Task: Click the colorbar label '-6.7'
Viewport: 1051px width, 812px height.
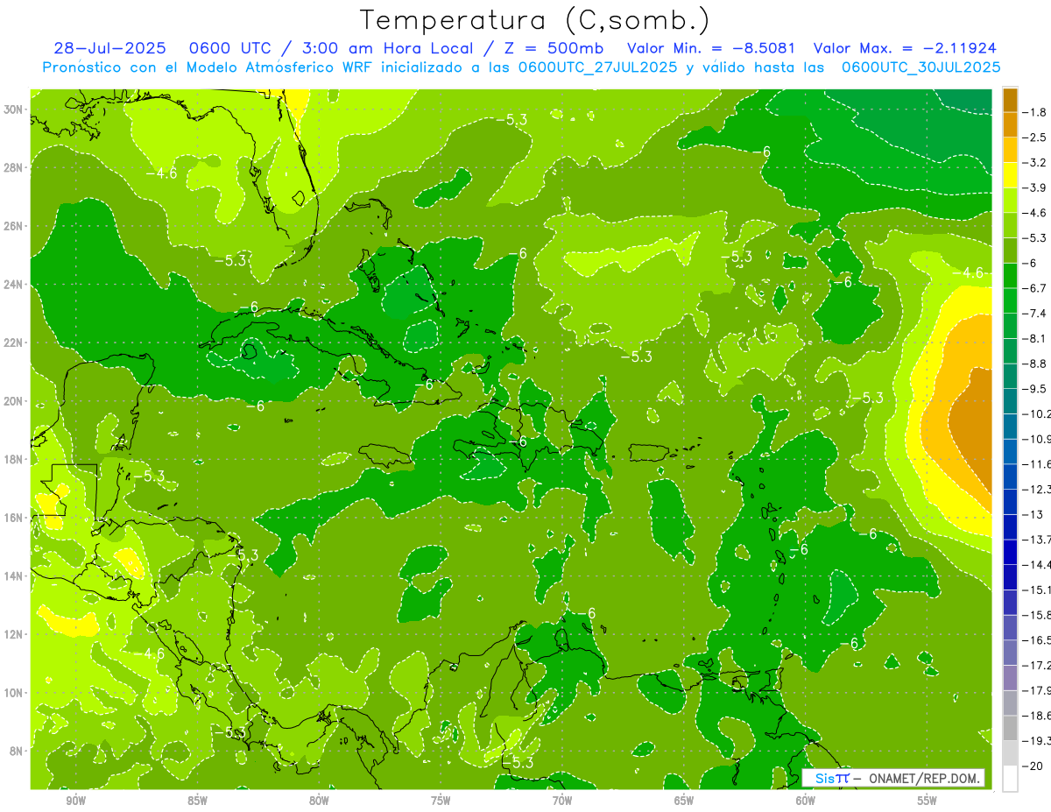Action: pyautogui.click(x=1036, y=288)
